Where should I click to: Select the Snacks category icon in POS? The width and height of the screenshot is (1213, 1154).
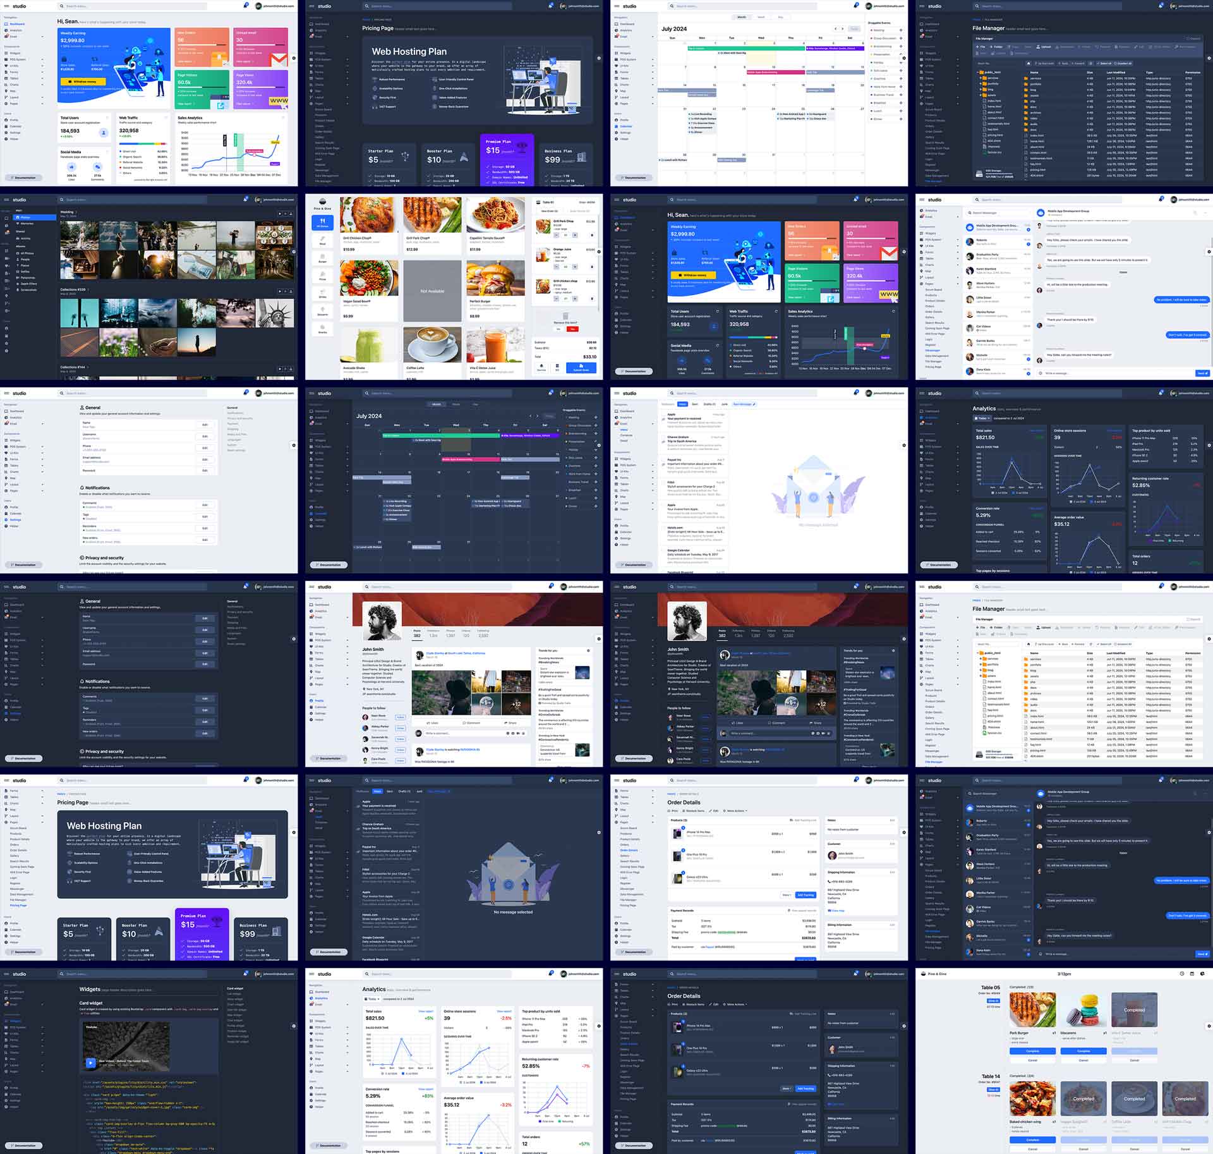(x=322, y=328)
